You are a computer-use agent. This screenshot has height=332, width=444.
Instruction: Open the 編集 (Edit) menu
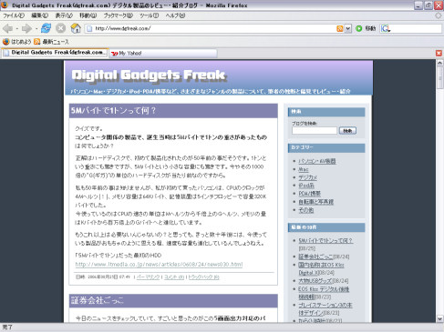click(x=40, y=15)
